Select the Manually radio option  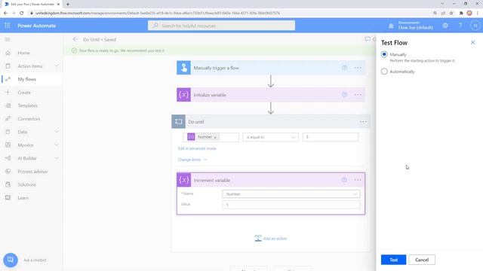[384, 54]
